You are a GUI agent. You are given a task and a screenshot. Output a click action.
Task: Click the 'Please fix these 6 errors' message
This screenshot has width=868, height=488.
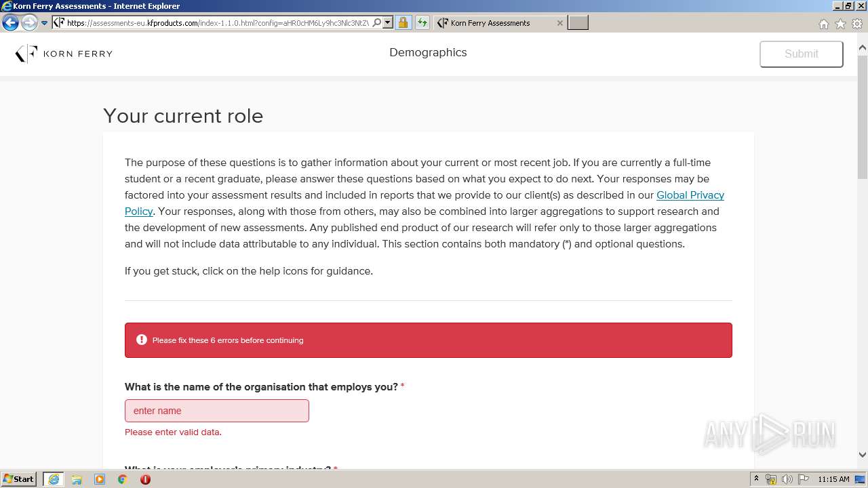click(x=228, y=340)
